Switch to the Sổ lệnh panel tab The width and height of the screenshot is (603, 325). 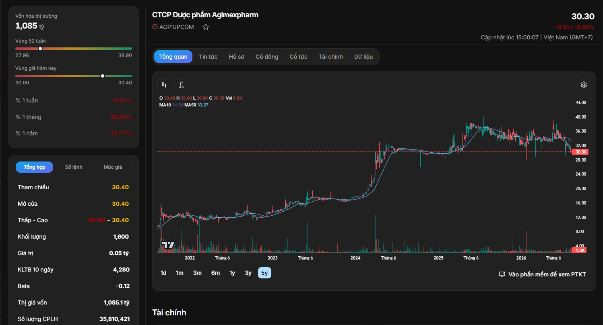[74, 167]
